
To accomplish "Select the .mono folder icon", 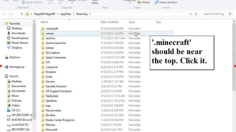I will [x=43, y=33].
